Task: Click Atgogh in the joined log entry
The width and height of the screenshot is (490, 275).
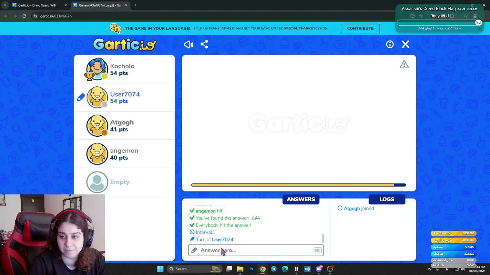Action: pos(352,209)
